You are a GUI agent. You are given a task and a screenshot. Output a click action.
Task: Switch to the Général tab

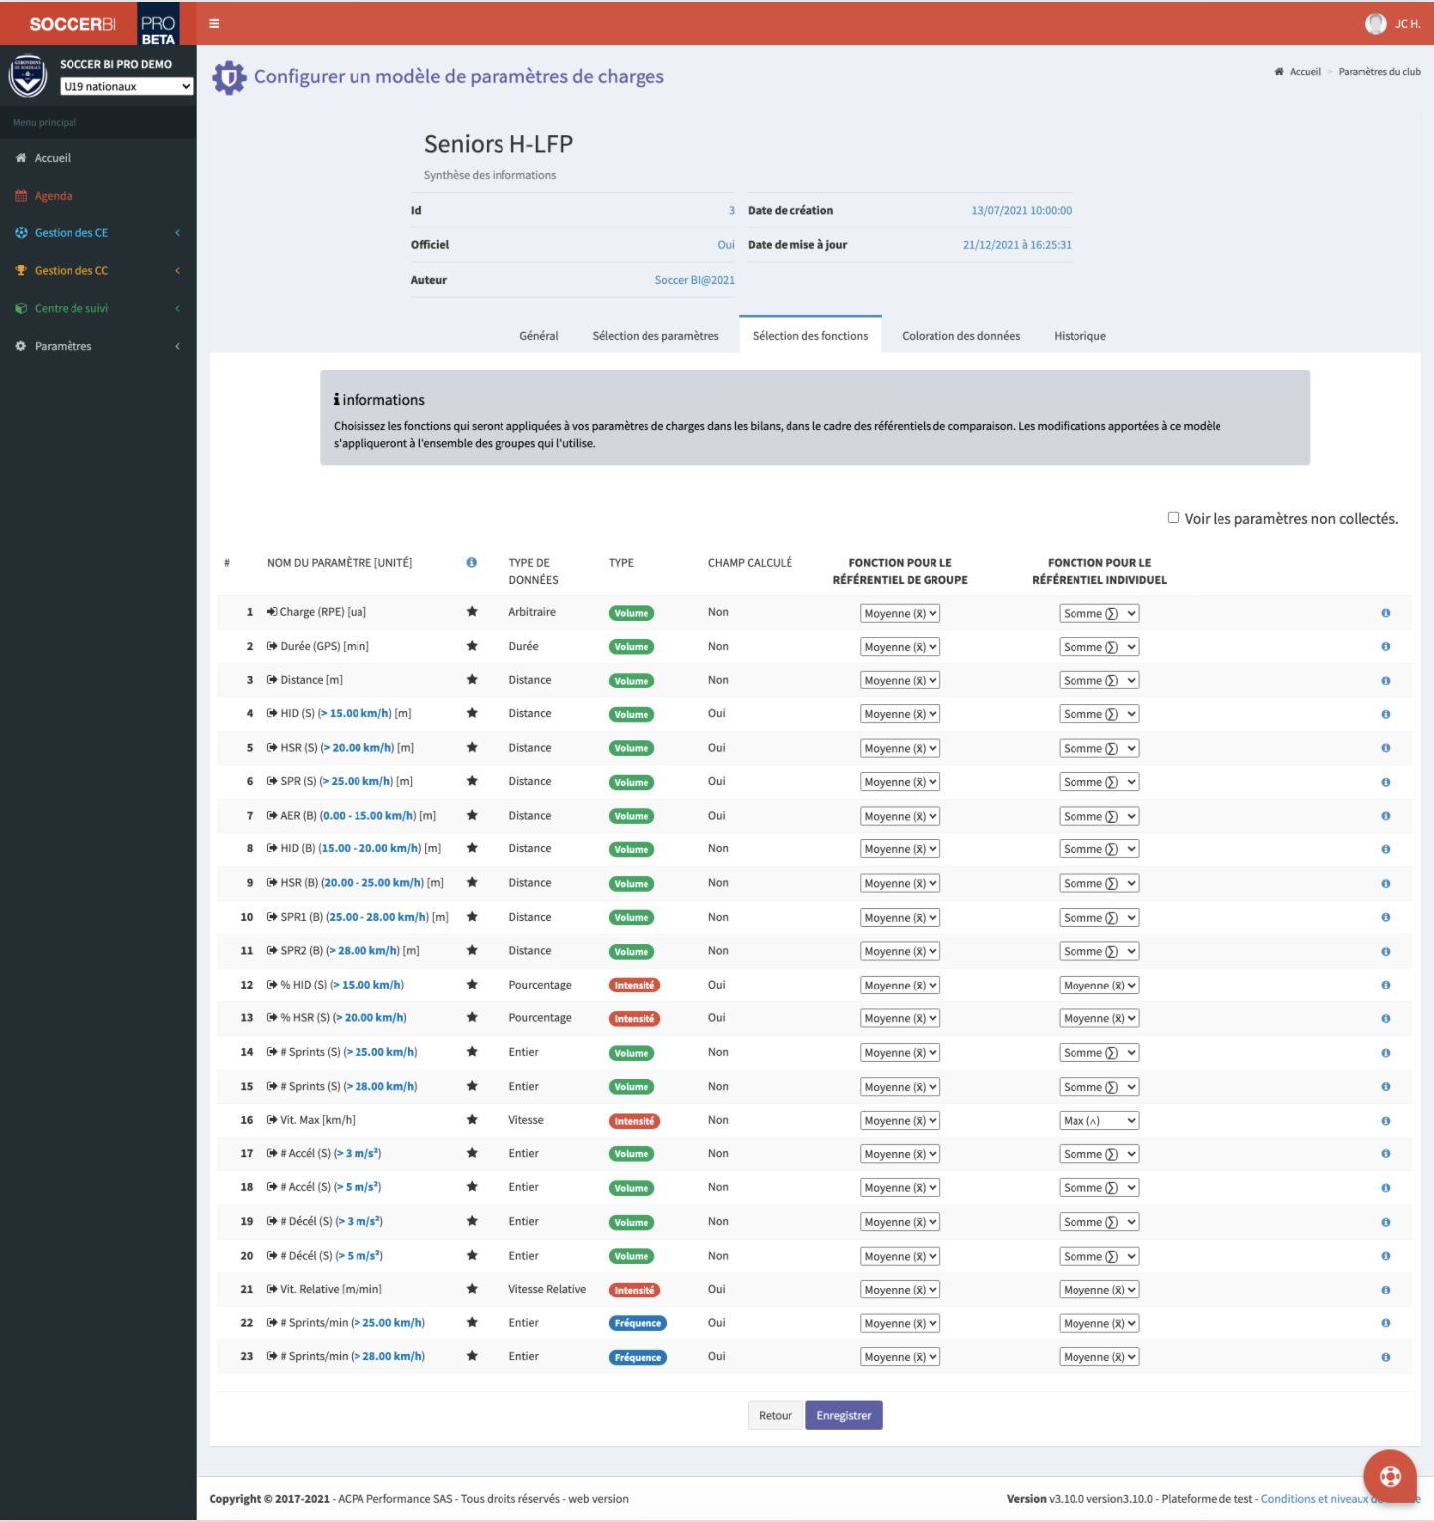(x=539, y=336)
